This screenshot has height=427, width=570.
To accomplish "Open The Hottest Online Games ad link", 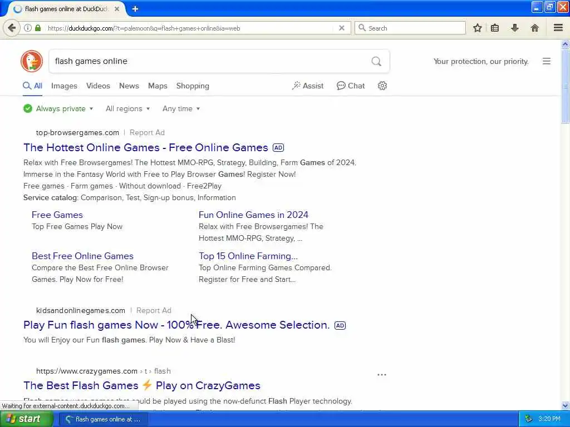I will [x=146, y=147].
